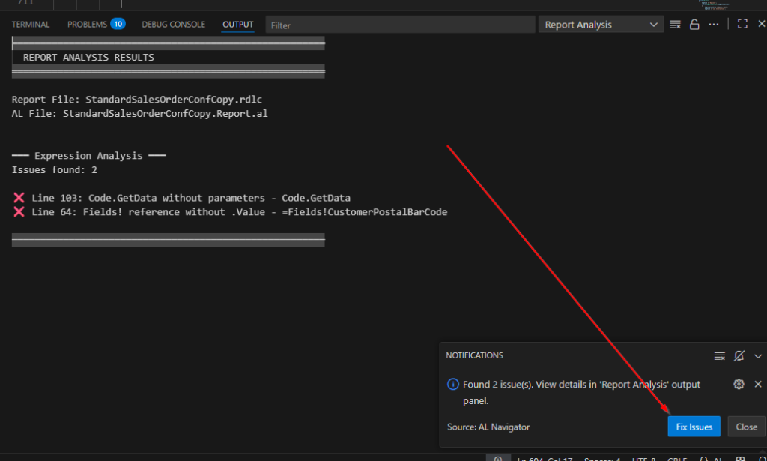Image resolution: width=767 pixels, height=461 pixels.
Task: Open the notification's gear settings
Action: (739, 384)
